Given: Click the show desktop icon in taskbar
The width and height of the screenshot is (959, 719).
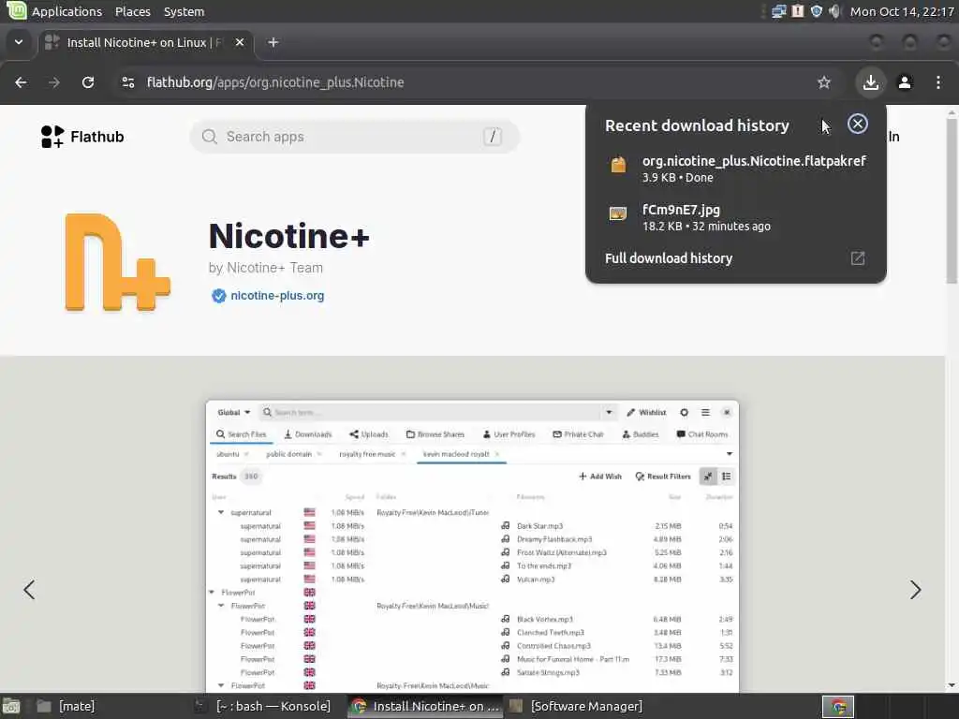Looking at the screenshot, I should (11, 707).
